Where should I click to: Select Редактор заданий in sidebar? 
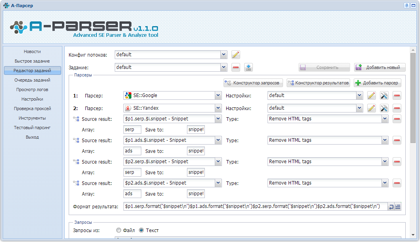33,71
